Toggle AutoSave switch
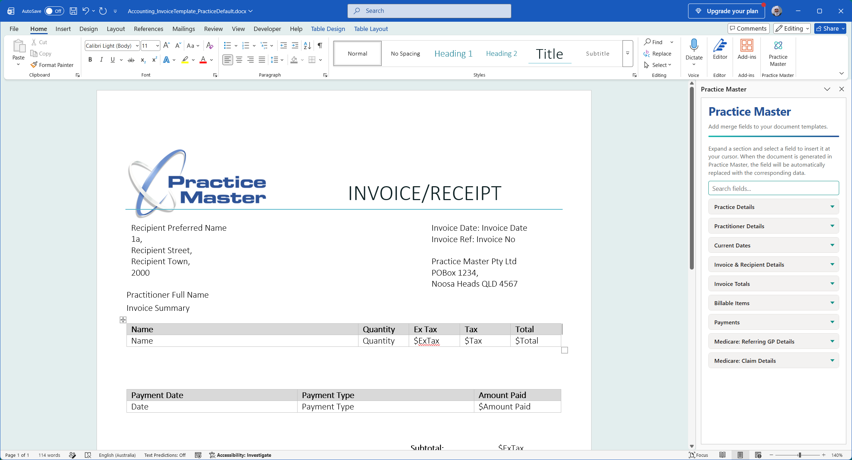This screenshot has width=852, height=460. click(x=54, y=11)
